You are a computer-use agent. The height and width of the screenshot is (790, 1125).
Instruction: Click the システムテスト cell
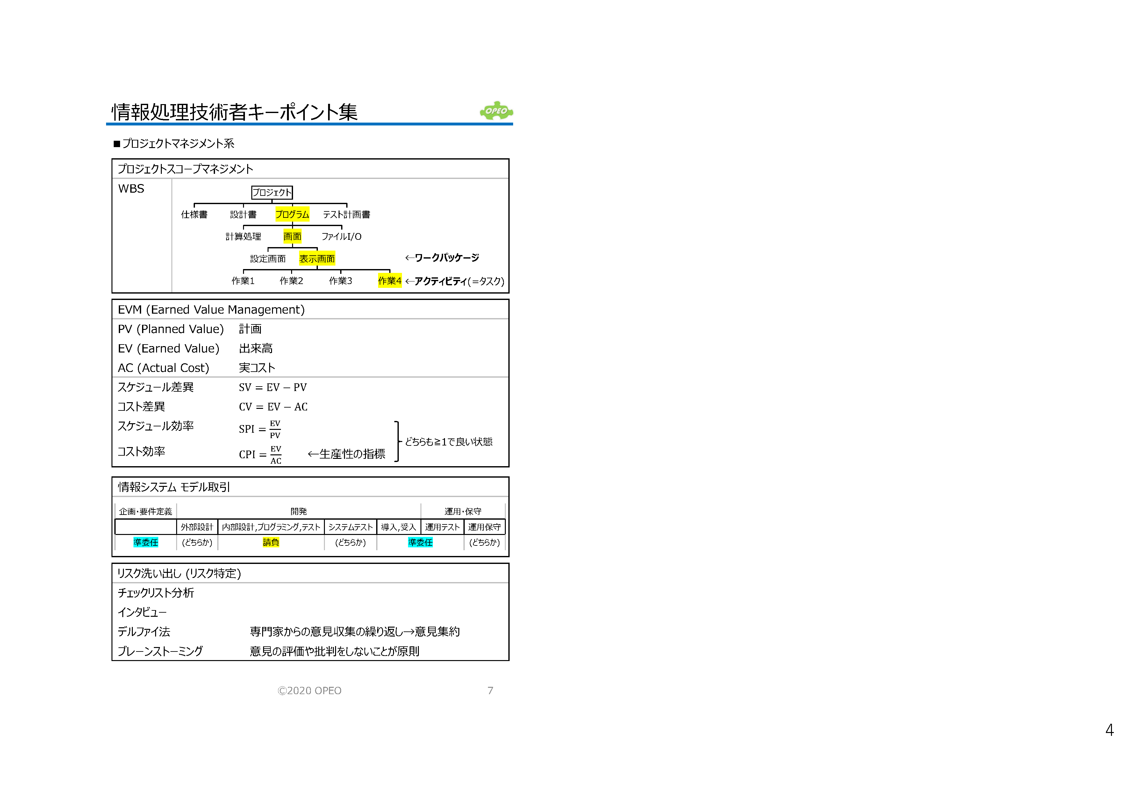click(351, 527)
